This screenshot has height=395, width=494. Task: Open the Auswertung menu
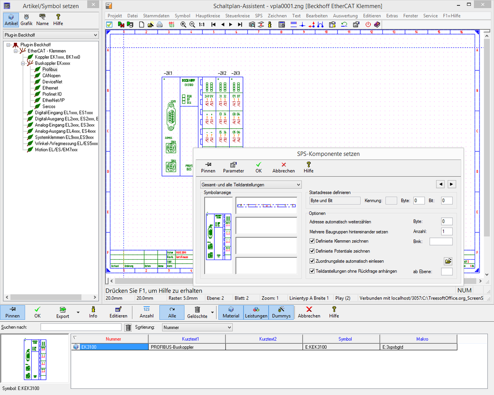[345, 16]
